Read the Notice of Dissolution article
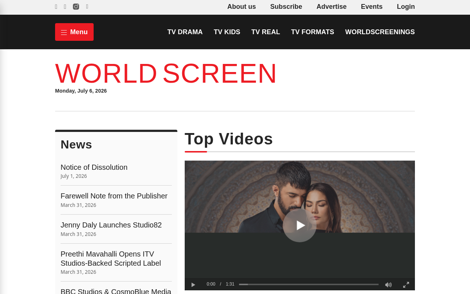The height and width of the screenshot is (294, 470). pos(94,167)
